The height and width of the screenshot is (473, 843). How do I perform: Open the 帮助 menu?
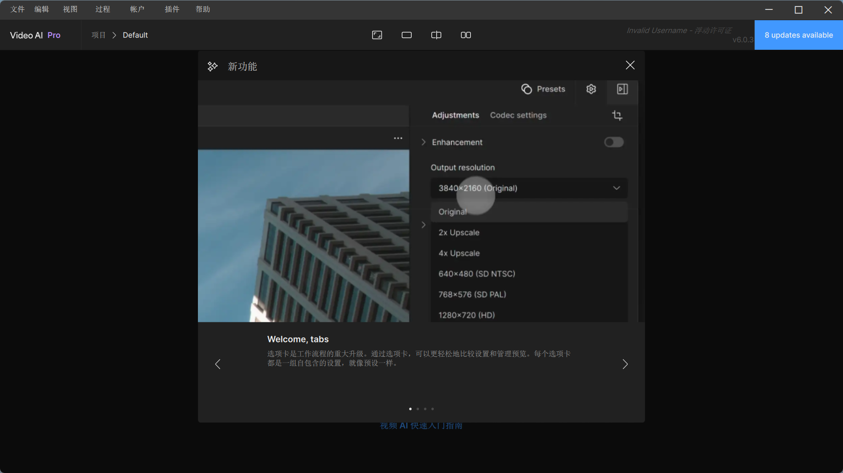pos(203,9)
